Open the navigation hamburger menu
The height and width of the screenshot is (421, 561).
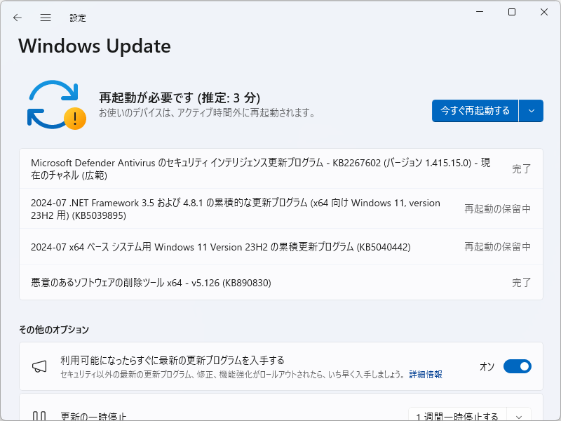46,18
